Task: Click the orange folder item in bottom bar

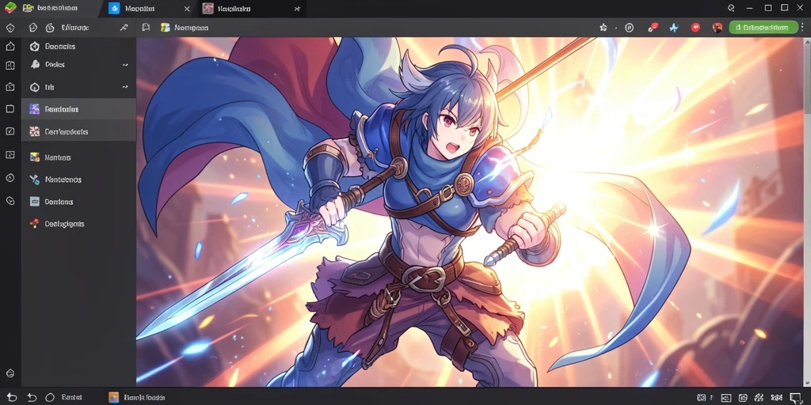Action: click(x=136, y=397)
